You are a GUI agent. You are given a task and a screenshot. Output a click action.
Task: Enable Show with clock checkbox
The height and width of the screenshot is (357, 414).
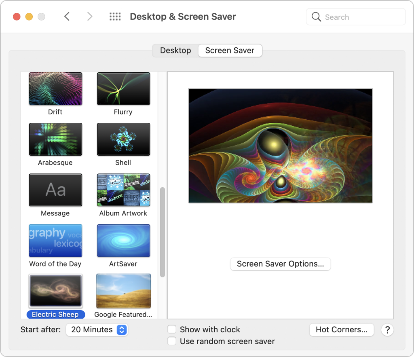pos(172,330)
